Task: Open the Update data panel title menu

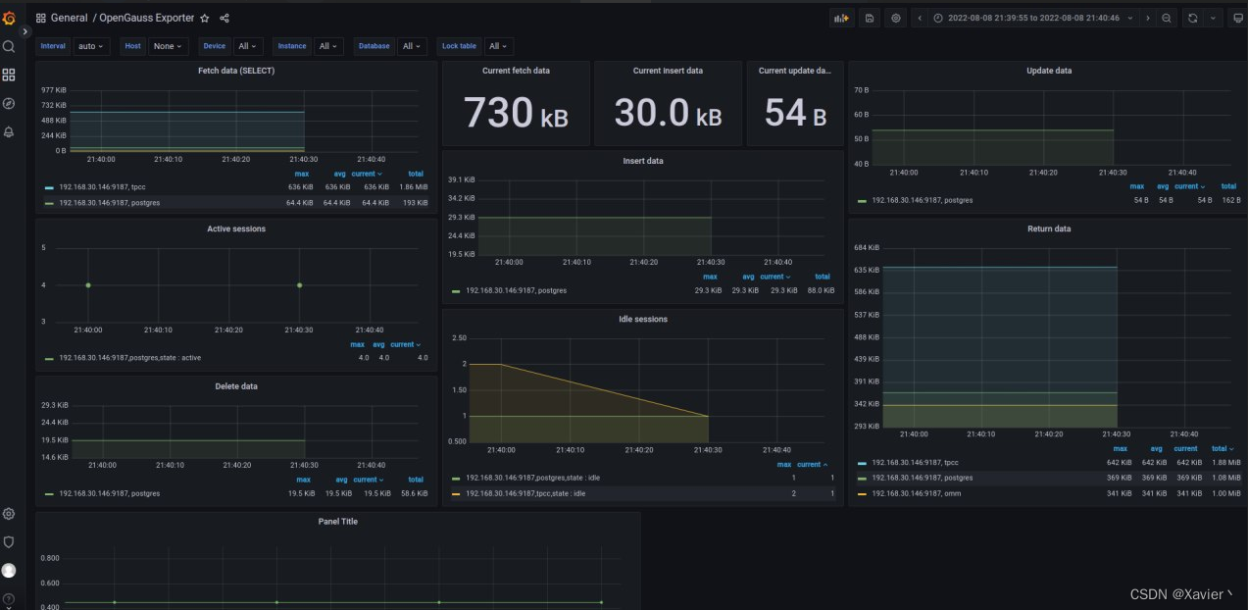Action: click(x=1048, y=71)
